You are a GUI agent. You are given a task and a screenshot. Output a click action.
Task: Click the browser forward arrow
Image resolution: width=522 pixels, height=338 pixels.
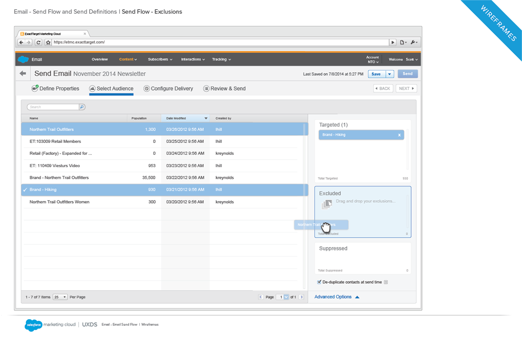point(29,42)
